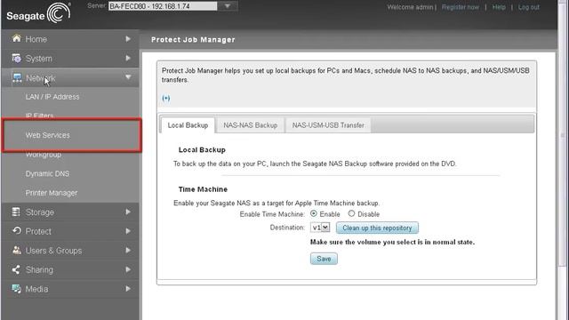Click the Welcome admin text
The width and height of the screenshot is (569, 320).
pos(410,7)
